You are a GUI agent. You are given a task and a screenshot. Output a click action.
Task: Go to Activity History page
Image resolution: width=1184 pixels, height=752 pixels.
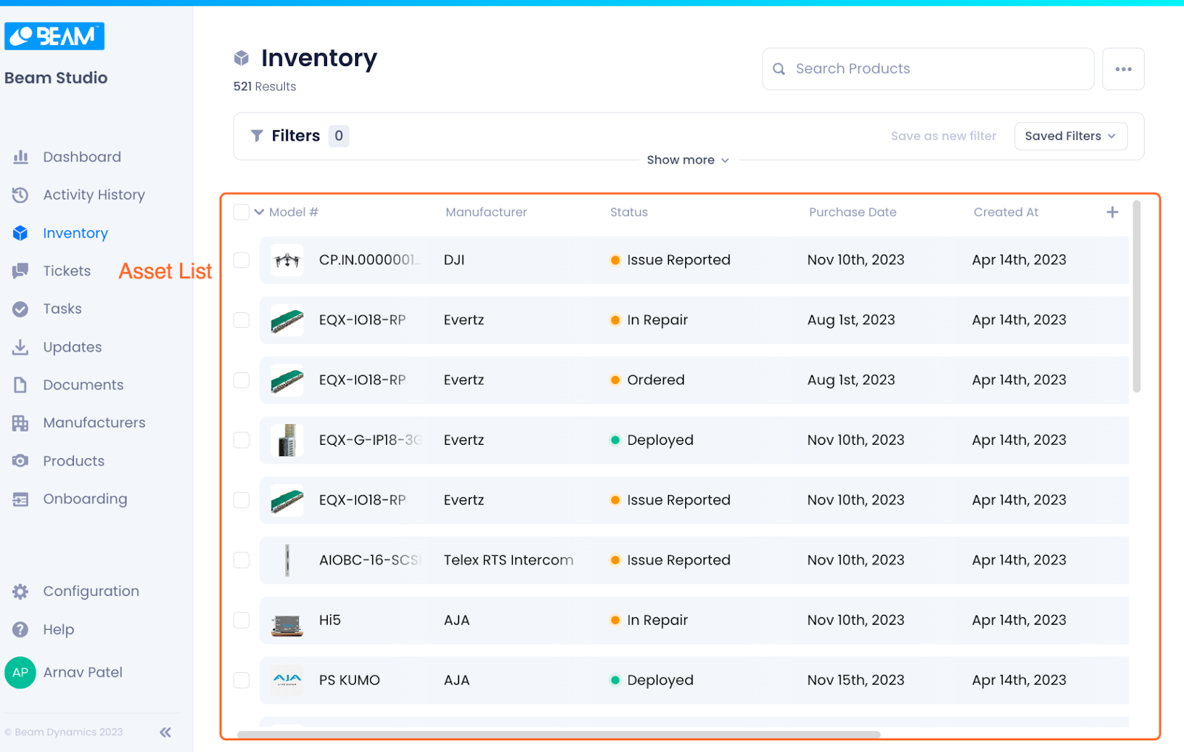[94, 195]
